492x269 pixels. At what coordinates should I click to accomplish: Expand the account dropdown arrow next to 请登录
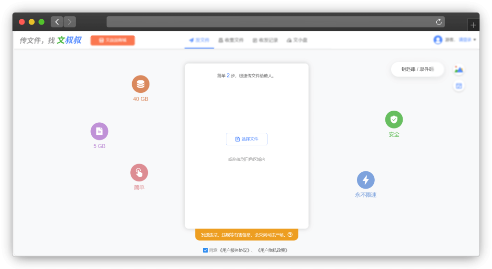475,40
